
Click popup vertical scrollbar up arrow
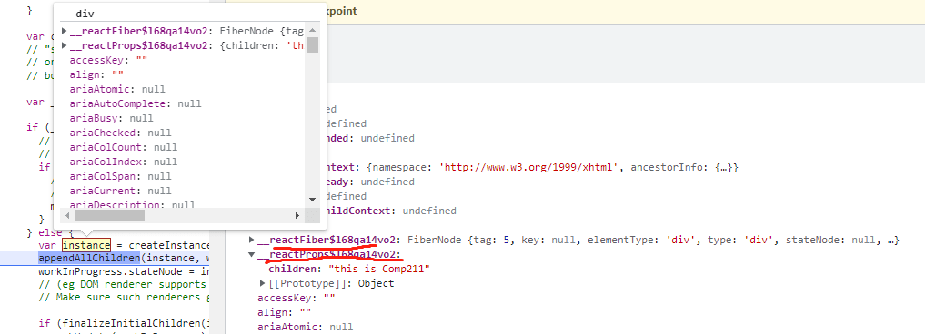(x=313, y=30)
